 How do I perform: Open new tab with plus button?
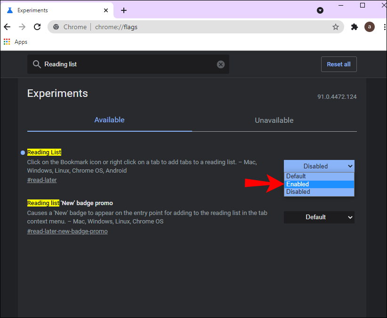pos(124,10)
